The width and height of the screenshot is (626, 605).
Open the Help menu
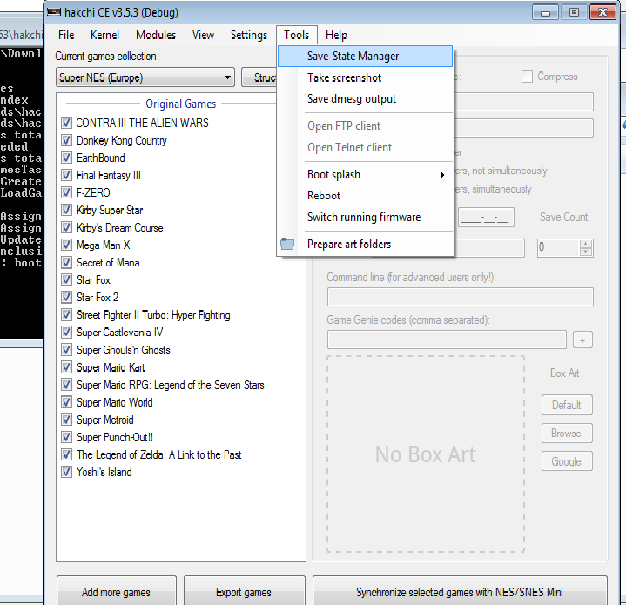pos(336,35)
